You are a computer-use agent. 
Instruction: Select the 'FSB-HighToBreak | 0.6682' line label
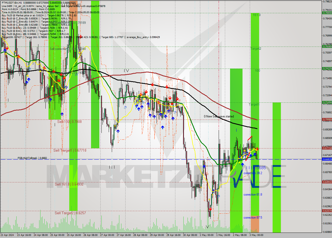[x=32, y=158]
